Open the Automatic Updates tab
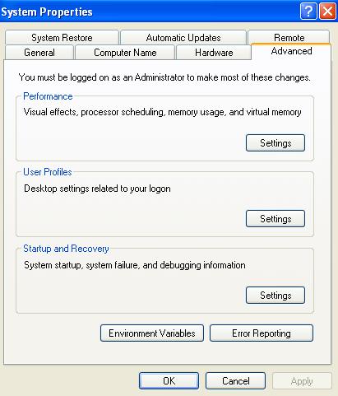This screenshot has height=396, width=338. click(x=183, y=38)
